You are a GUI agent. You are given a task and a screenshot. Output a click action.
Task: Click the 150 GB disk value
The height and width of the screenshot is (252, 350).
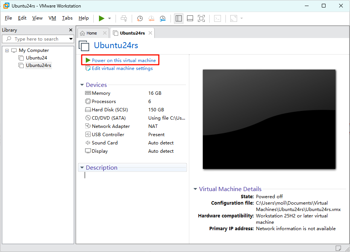click(156, 110)
